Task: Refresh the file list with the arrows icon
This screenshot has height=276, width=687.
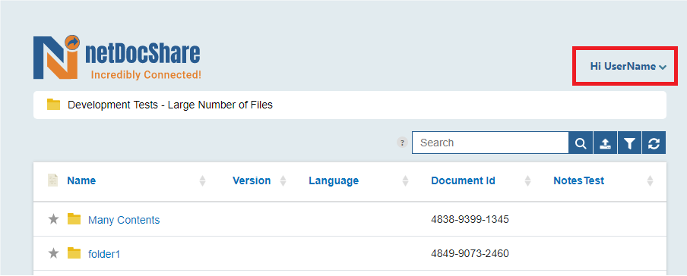Action: [x=654, y=143]
